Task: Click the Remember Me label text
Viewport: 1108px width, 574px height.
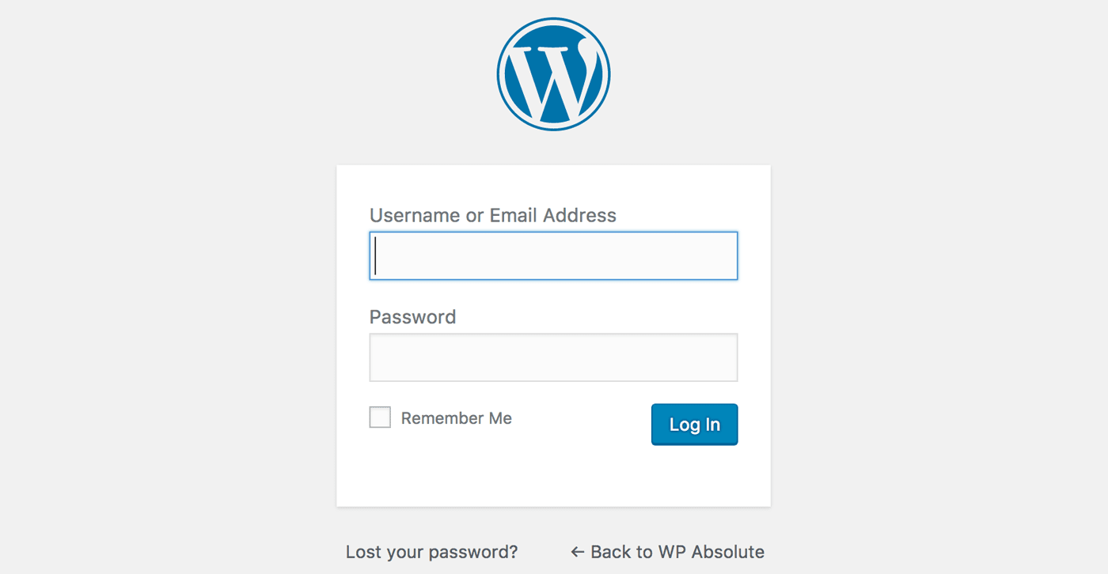Action: coord(456,418)
